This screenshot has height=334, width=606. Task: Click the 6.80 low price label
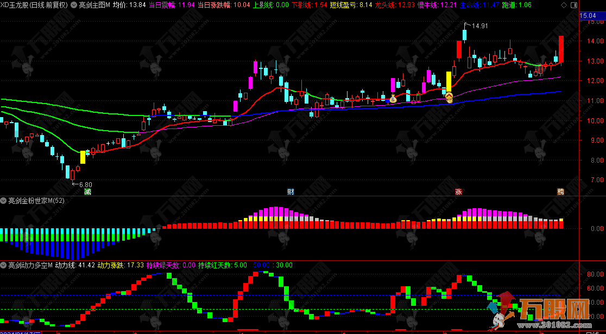pos(86,184)
